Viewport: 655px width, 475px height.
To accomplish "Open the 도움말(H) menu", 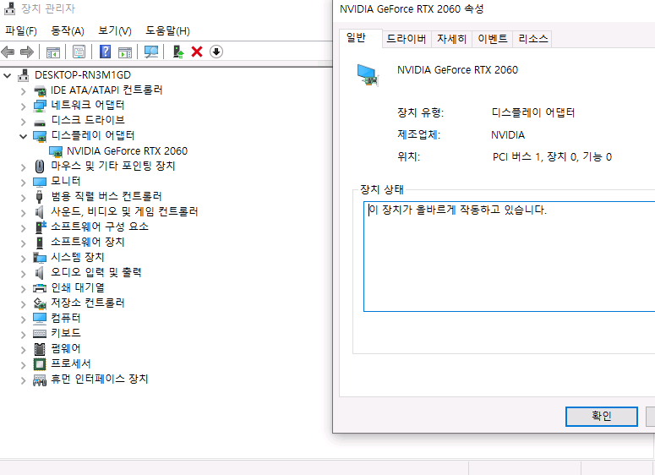I will click(167, 31).
